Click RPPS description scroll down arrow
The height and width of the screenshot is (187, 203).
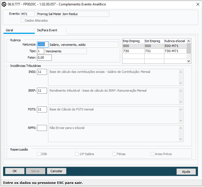[x=181, y=139]
